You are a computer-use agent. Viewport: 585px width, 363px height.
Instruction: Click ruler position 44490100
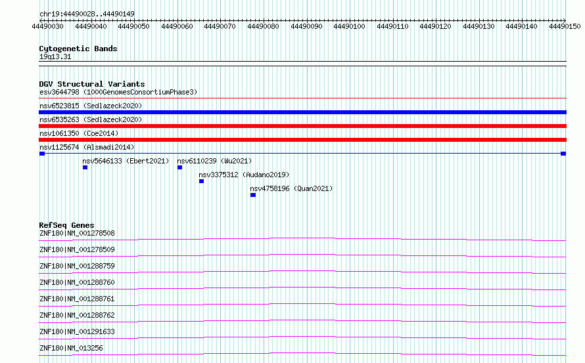tap(349, 26)
